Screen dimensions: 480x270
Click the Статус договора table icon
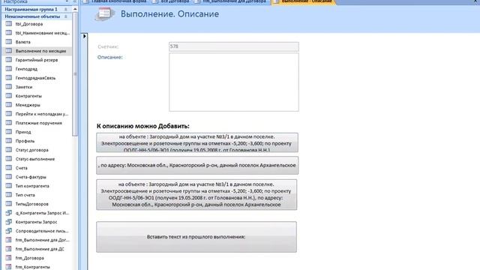tap(9, 150)
